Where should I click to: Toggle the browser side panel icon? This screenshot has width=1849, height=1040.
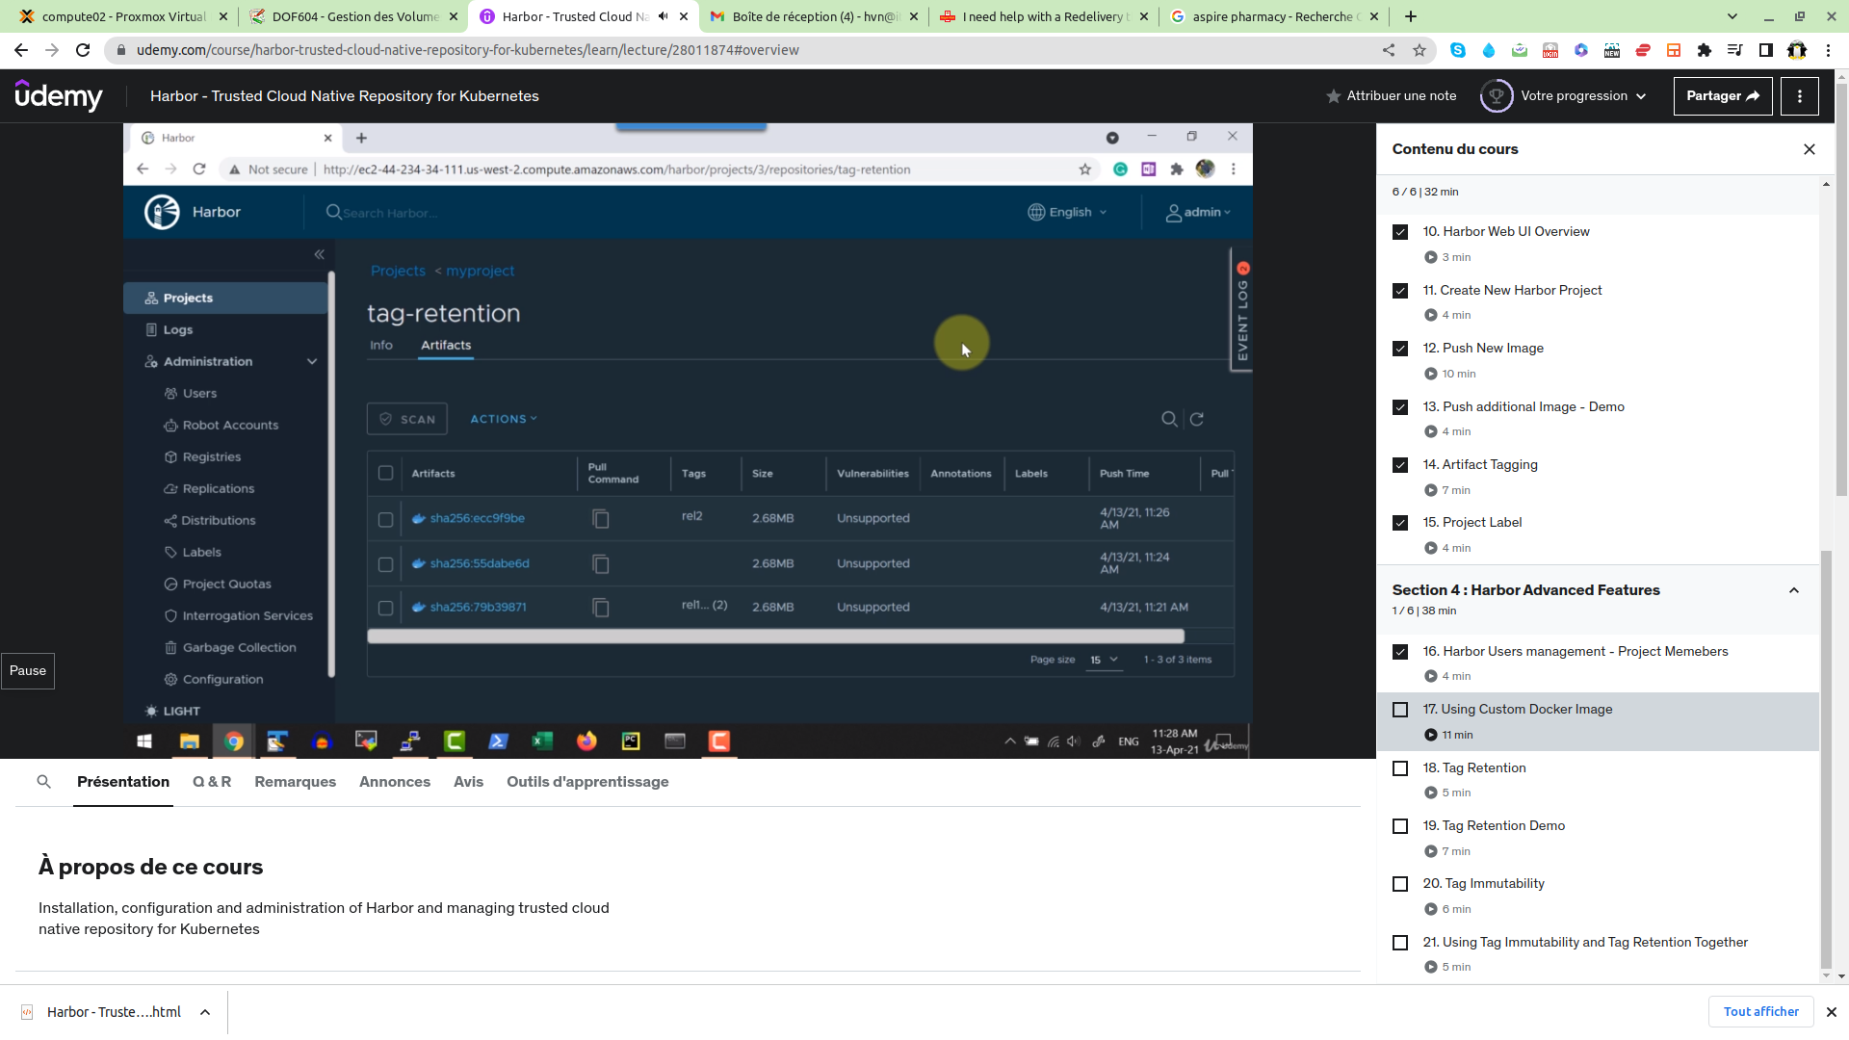1766,50
